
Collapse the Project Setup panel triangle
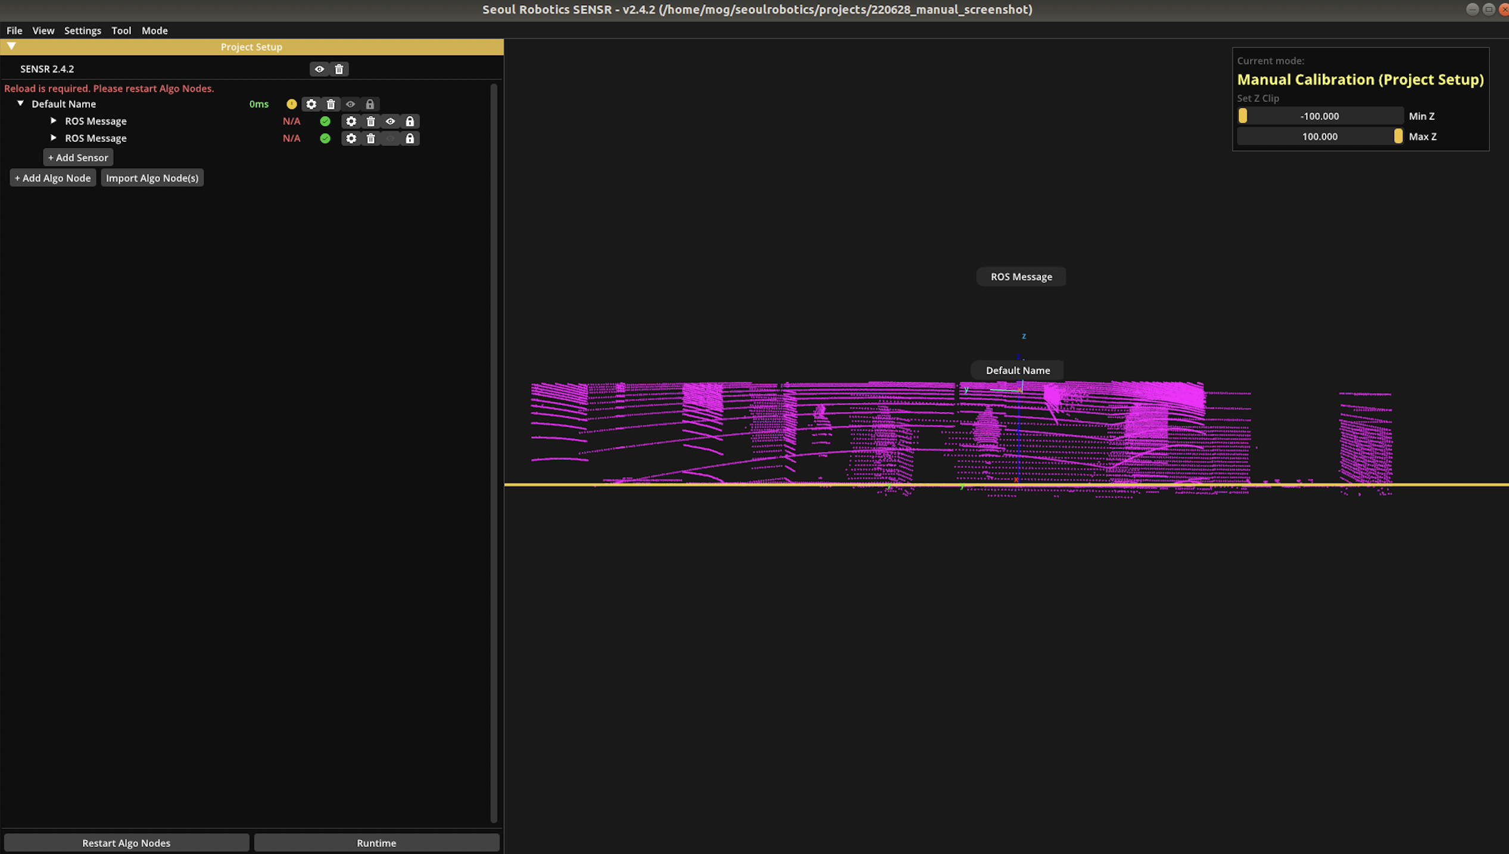point(11,46)
